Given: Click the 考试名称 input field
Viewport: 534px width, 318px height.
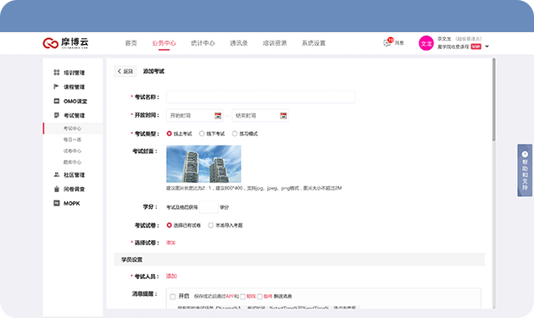Looking at the screenshot, I should (260, 96).
